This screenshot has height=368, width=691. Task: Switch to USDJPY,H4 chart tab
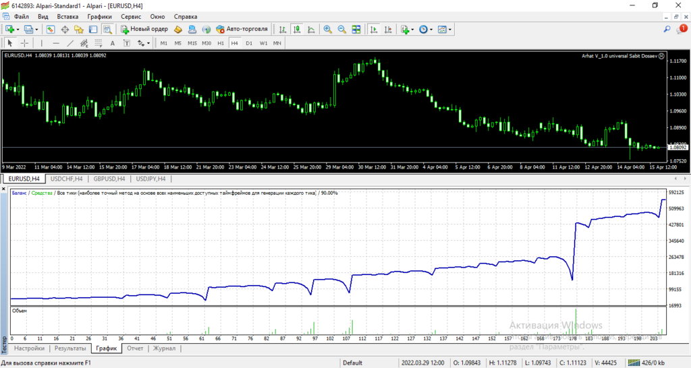(x=150, y=179)
